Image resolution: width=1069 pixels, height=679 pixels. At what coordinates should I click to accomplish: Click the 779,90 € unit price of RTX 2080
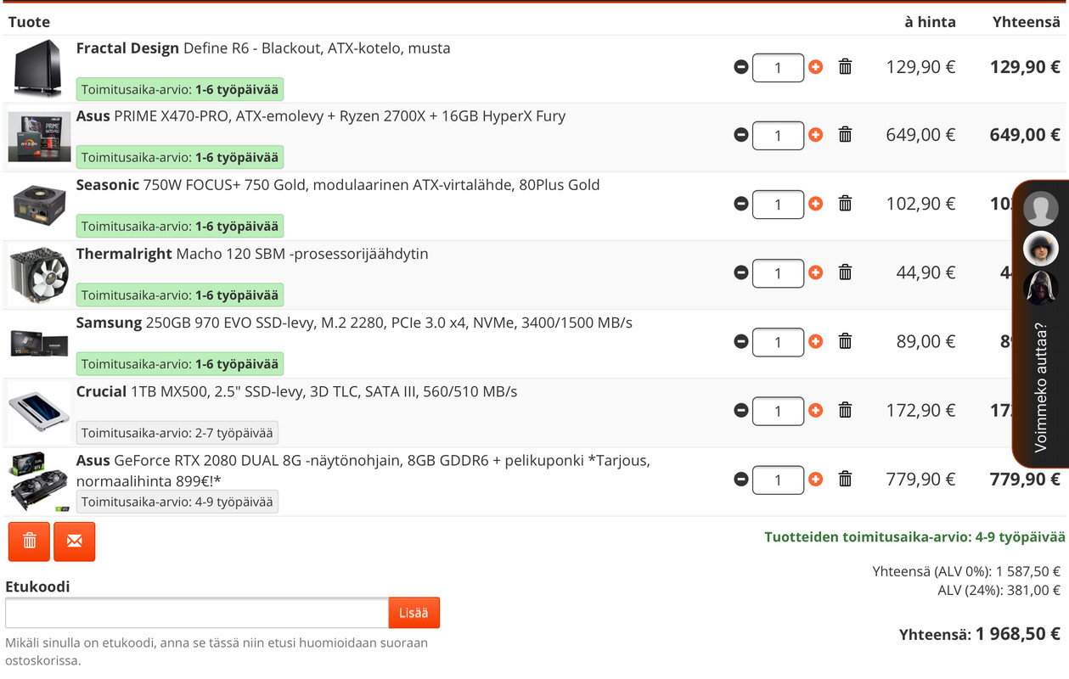pos(920,480)
